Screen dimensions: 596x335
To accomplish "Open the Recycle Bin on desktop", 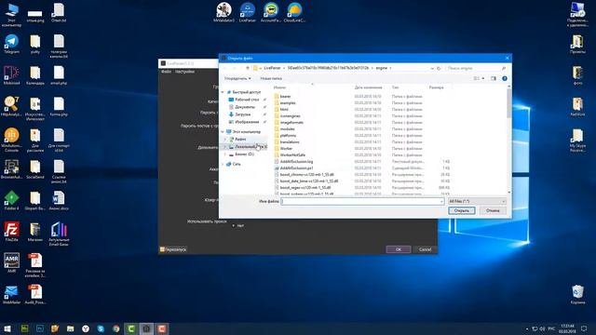I will (577, 295).
